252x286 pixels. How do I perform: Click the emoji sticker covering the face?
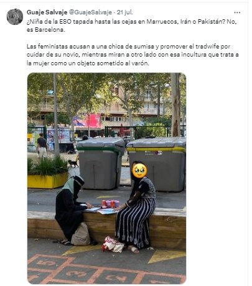coord(139,170)
